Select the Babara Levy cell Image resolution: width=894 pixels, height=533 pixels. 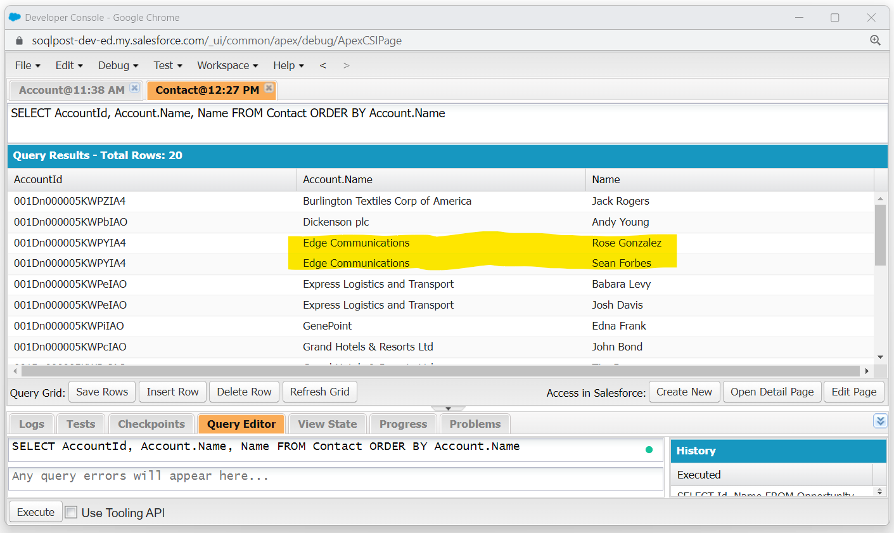(730, 284)
